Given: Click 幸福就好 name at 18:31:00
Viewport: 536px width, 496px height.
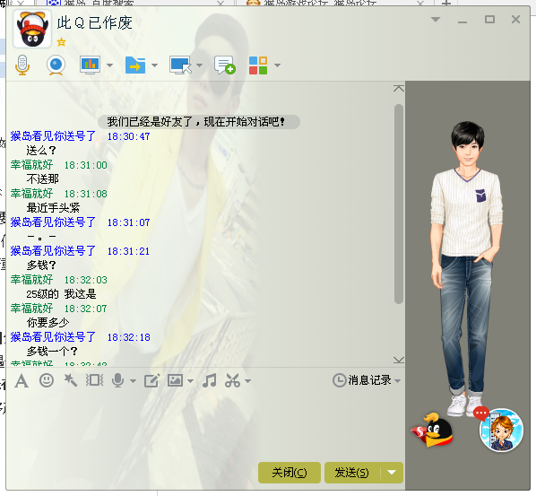Looking at the screenshot, I should (x=31, y=165).
